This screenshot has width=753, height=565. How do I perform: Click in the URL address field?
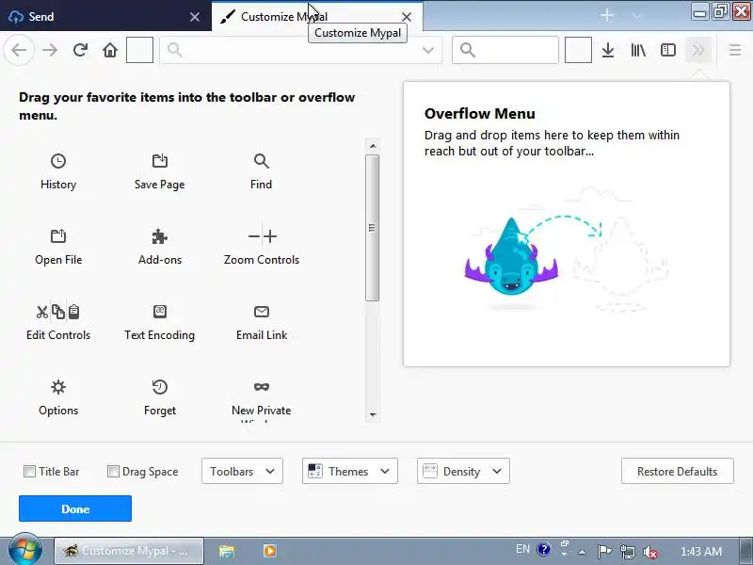[300, 50]
